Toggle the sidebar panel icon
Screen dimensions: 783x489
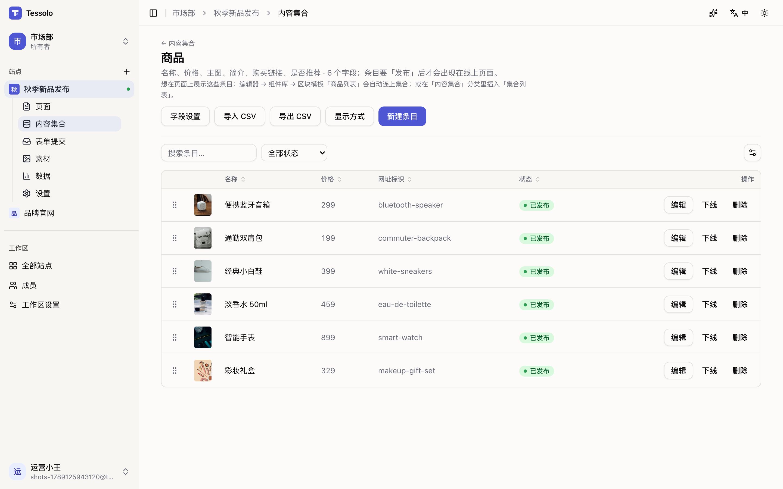pyautogui.click(x=153, y=13)
